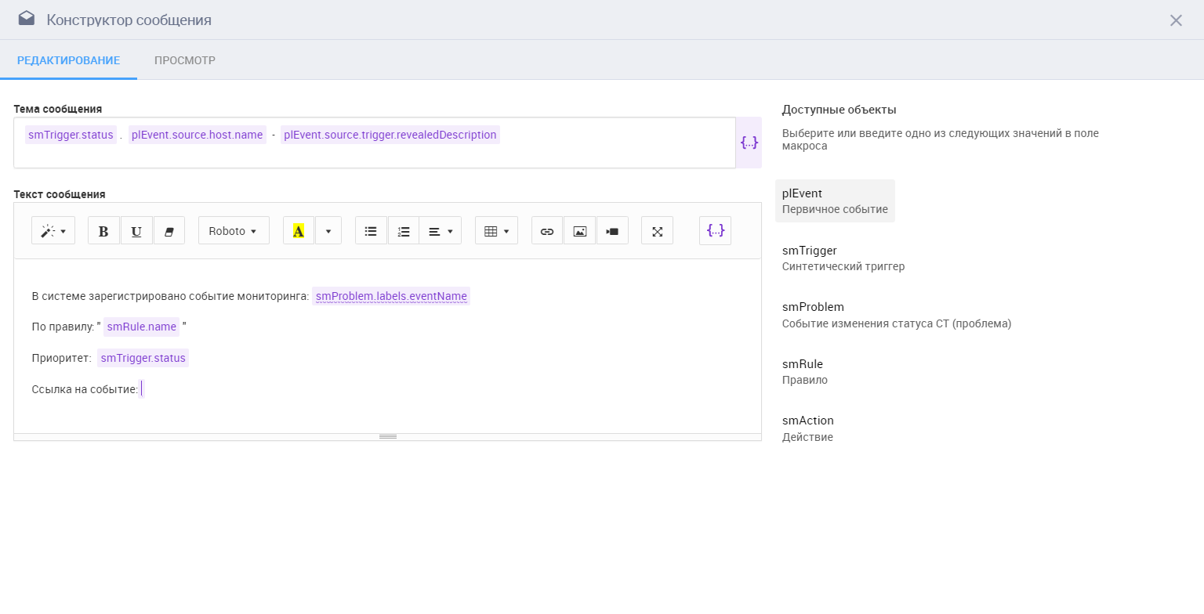This screenshot has height=614, width=1204.
Task: Close the message constructor dialog
Action: [x=1176, y=20]
